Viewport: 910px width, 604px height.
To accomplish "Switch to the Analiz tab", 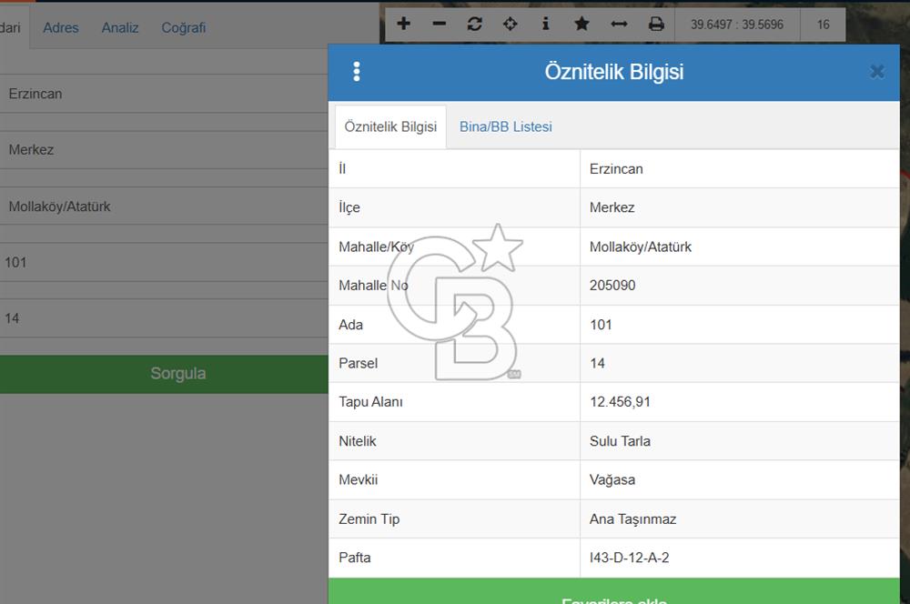I will pyautogui.click(x=120, y=28).
